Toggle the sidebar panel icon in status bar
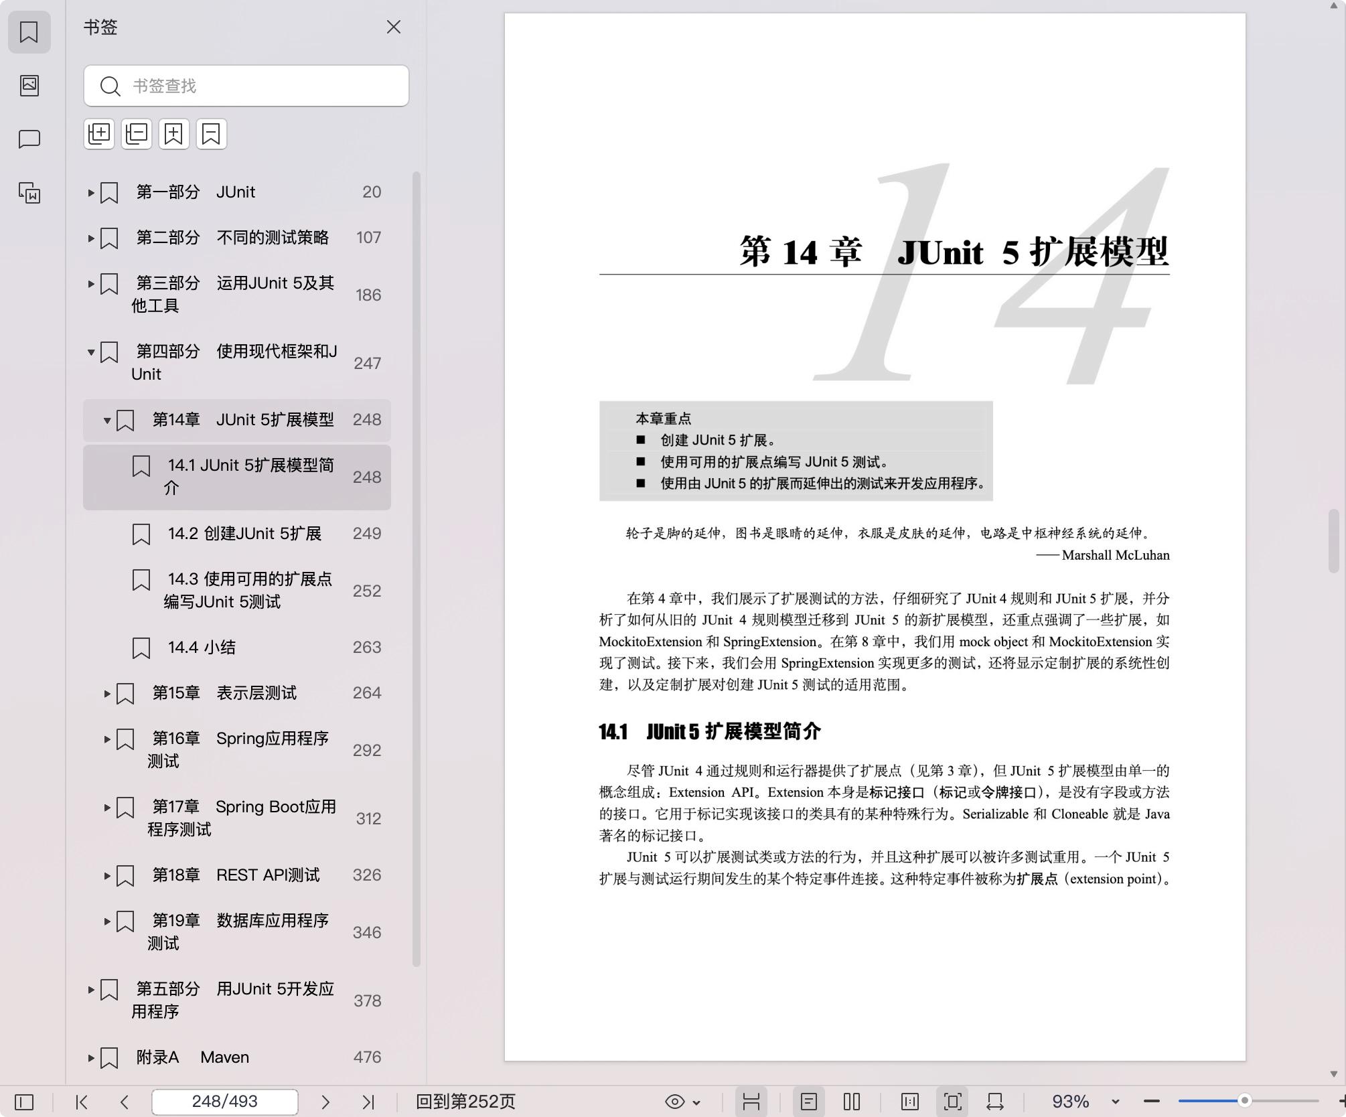Image resolution: width=1346 pixels, height=1117 pixels. point(24,1102)
